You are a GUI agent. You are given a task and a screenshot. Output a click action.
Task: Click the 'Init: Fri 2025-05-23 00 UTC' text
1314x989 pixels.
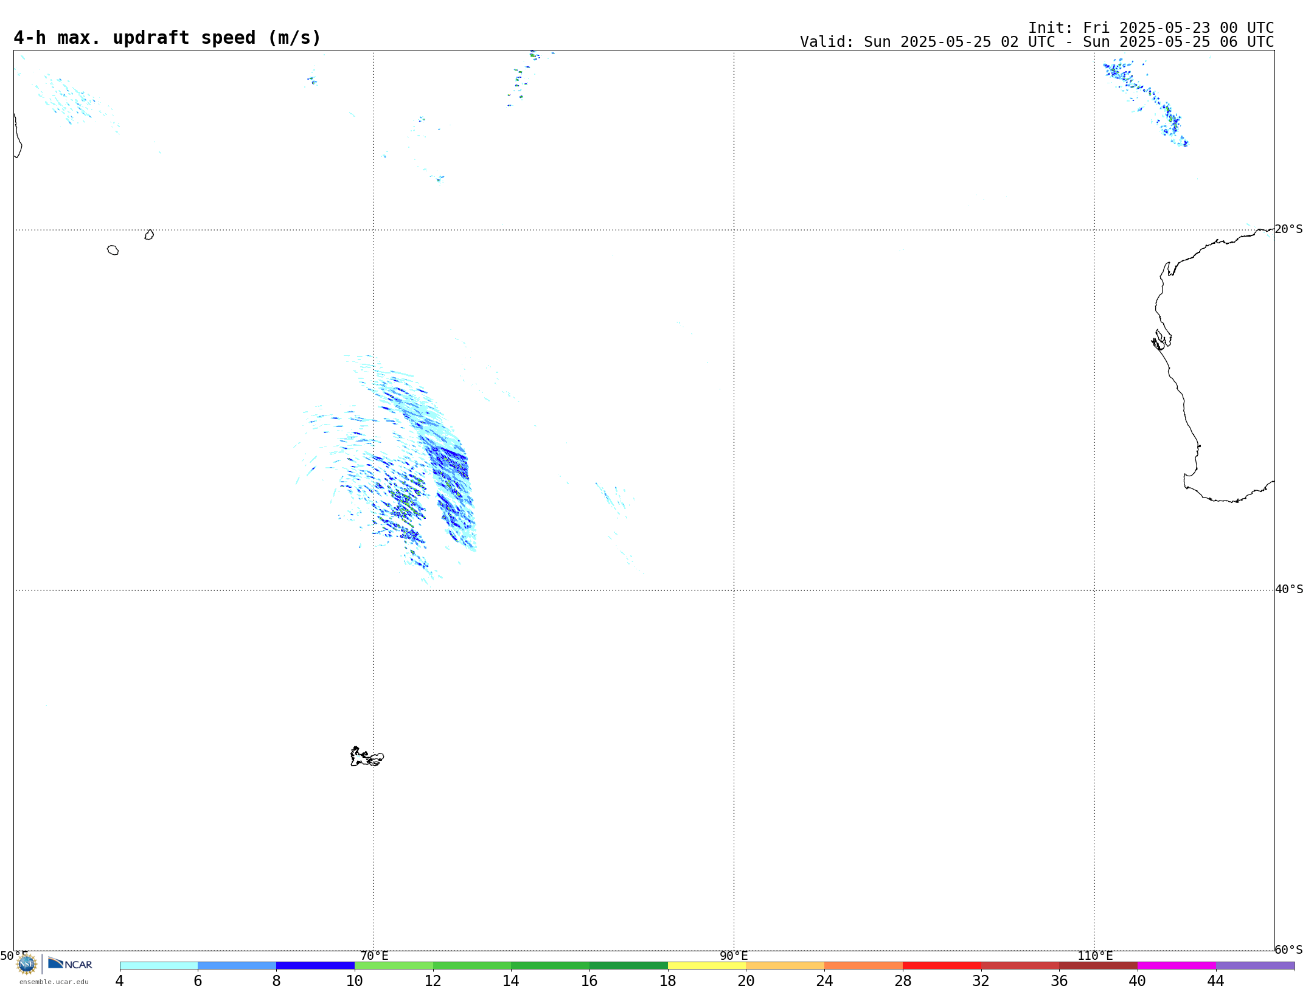pyautogui.click(x=1151, y=28)
